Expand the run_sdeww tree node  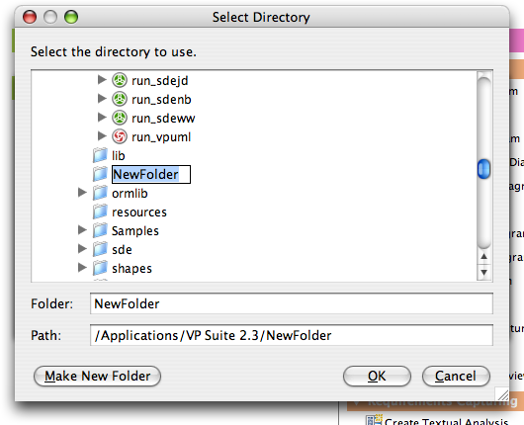[102, 118]
